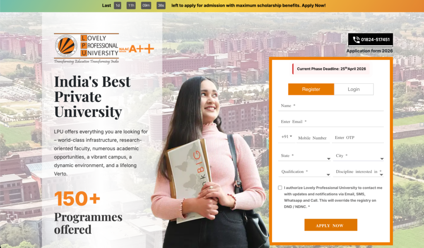Screen dimensions: 424x248
Task: Open the City dropdown
Action: pyautogui.click(x=359, y=156)
